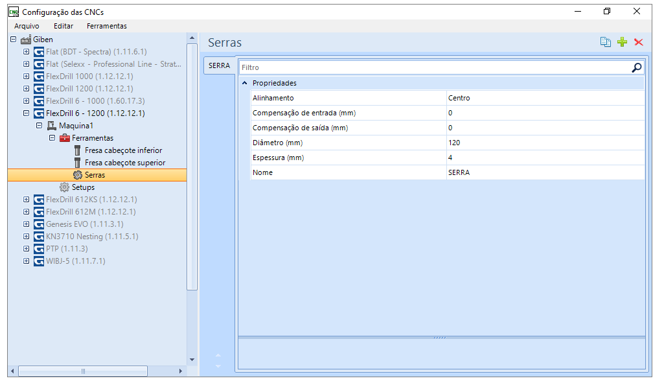Select KN3710 Nesting (1.11.5.1) item
This screenshot has width=664, height=385.
[93, 237]
